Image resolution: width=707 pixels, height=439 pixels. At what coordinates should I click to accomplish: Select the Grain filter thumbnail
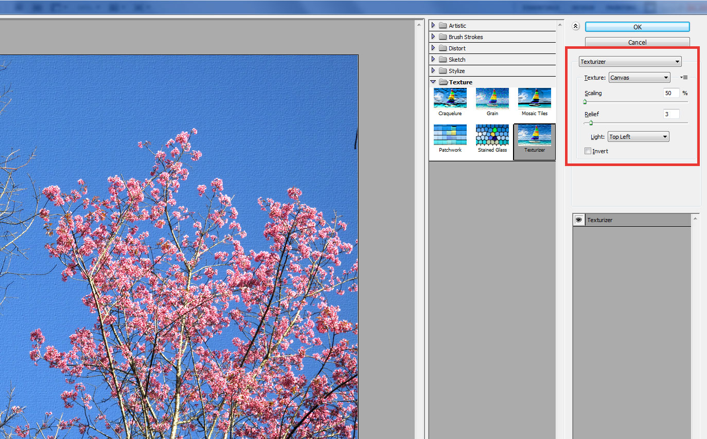pyautogui.click(x=492, y=98)
